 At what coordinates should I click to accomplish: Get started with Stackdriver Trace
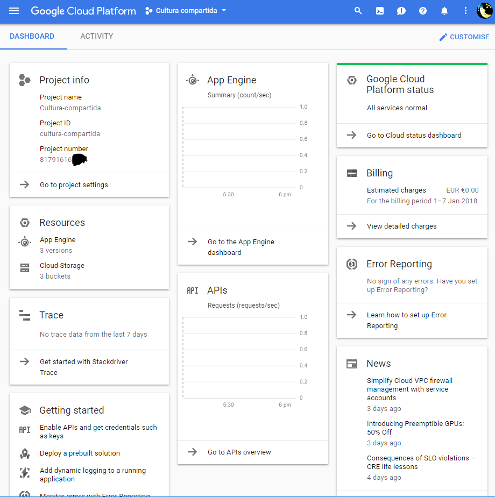coord(84,367)
